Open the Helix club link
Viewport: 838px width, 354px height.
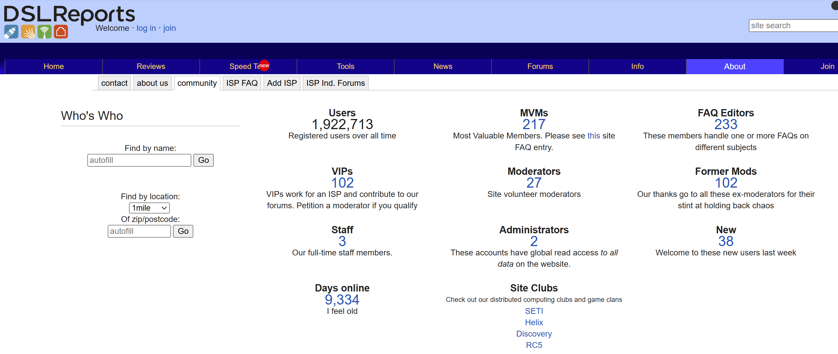(534, 323)
